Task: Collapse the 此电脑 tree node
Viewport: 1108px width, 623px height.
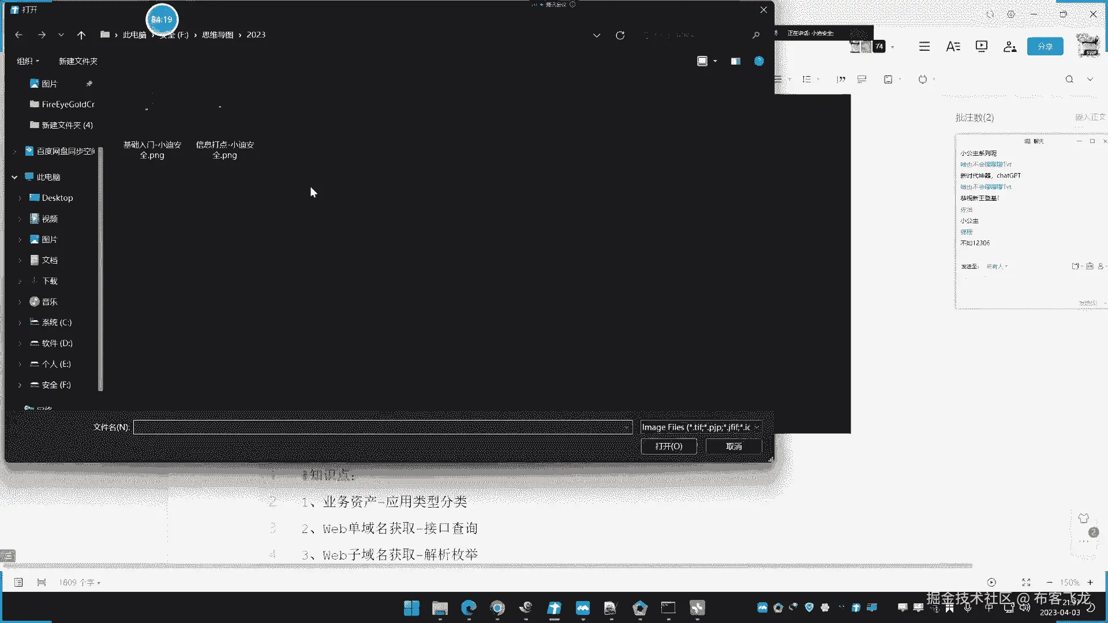Action: (14, 177)
